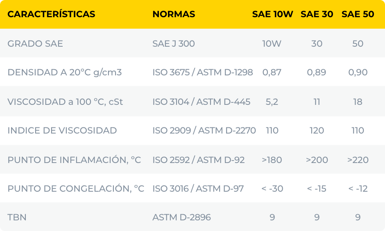
Task: Click the >200 flash point value
Action: 317,160
